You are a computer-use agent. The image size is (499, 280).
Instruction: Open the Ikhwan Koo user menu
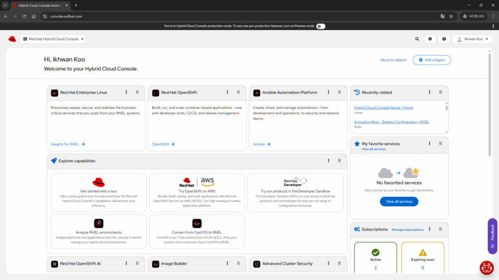472,39
